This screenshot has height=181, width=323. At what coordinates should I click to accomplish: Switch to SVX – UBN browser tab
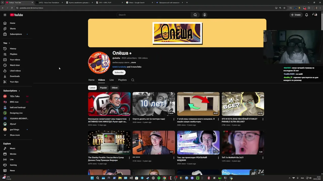point(109,3)
